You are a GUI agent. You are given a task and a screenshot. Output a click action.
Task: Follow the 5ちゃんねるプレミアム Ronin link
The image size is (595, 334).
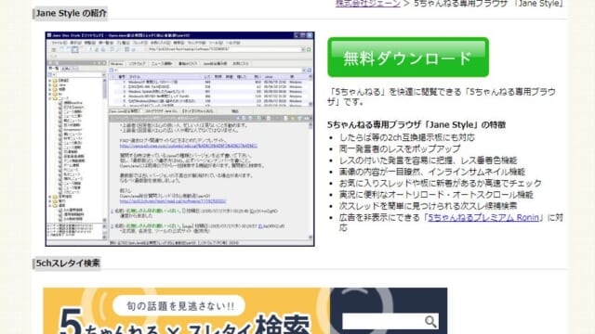(483, 217)
